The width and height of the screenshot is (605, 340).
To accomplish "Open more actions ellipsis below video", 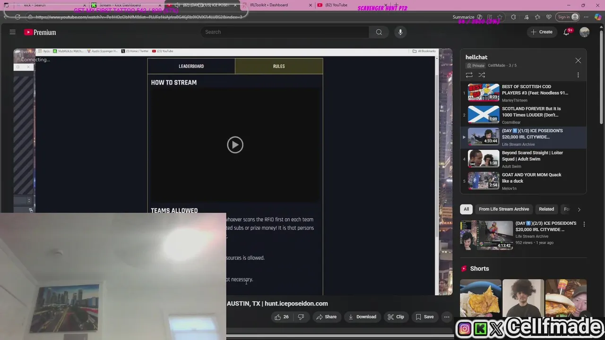I will (447, 317).
